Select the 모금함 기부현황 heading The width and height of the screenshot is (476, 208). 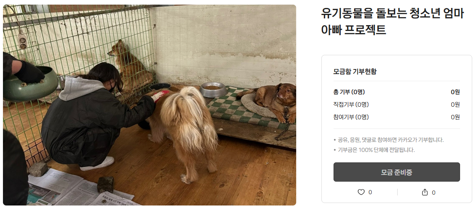click(355, 72)
